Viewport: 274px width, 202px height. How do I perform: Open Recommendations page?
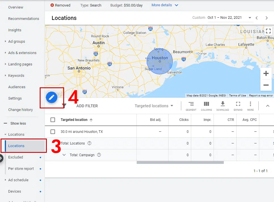click(24, 18)
